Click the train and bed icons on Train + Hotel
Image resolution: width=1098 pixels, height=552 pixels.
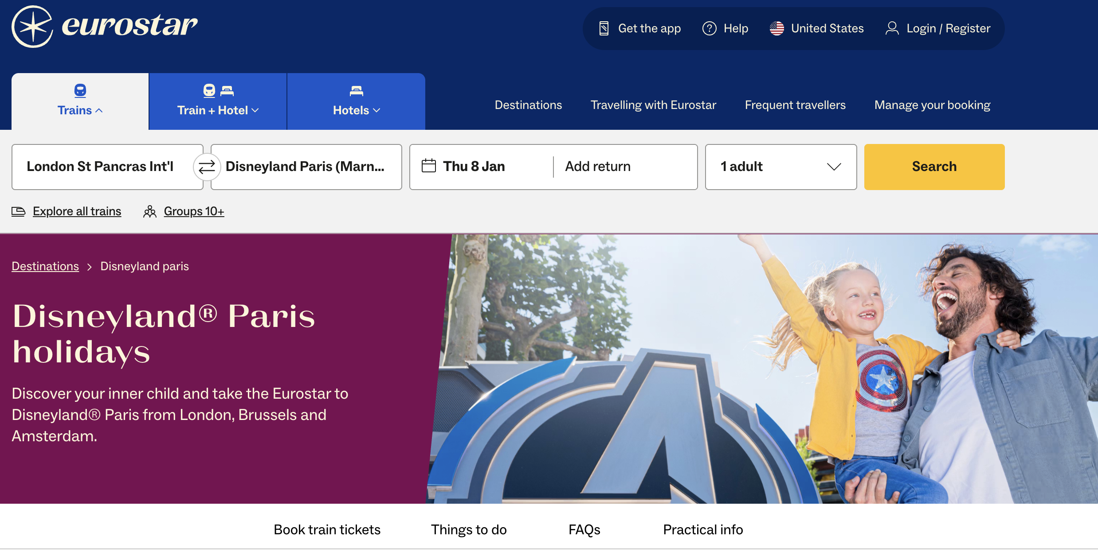pos(218,90)
